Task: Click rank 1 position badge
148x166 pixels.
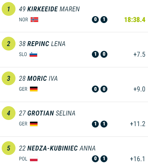Action: pos(9,9)
